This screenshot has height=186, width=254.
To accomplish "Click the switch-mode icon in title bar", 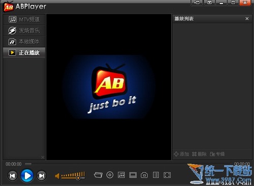I will tap(197, 3).
